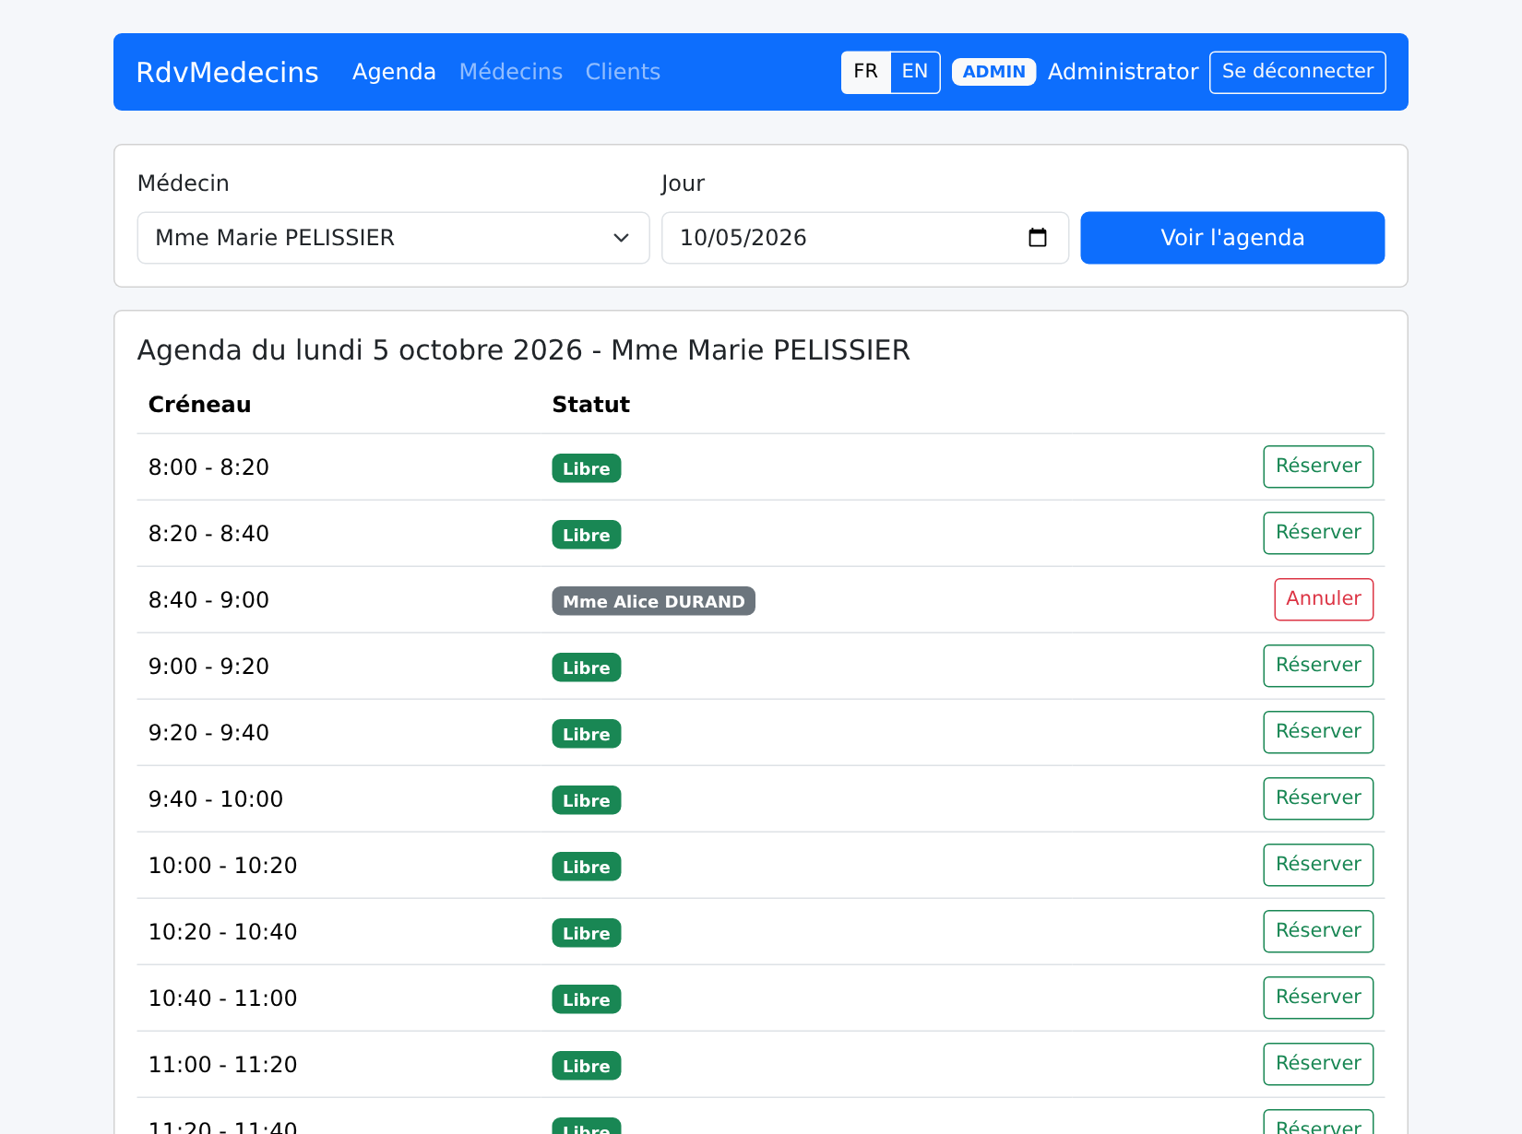Click Se déconnecter button
This screenshot has width=1522, height=1134.
1298,72
